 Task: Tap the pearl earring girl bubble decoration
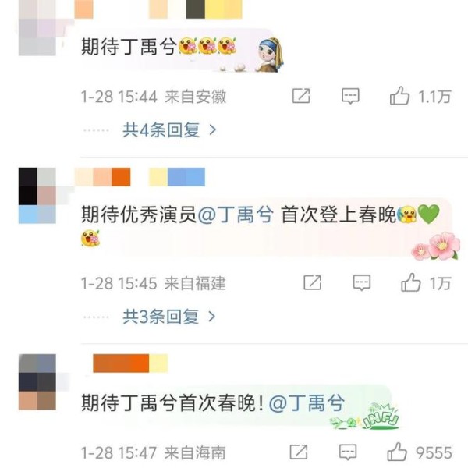click(x=270, y=55)
